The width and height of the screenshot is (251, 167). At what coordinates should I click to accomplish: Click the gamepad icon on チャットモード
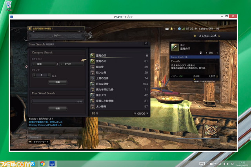[31, 142]
